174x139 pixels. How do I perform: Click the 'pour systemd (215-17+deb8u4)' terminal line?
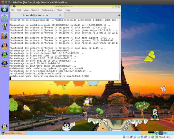pyautogui.click(x=64, y=41)
